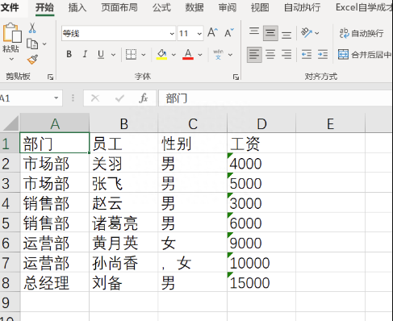Toggle Bold formatting
Screen dimensions: 393x321
[69, 55]
